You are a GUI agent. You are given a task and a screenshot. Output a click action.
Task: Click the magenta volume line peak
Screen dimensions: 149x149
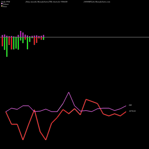[69, 92]
